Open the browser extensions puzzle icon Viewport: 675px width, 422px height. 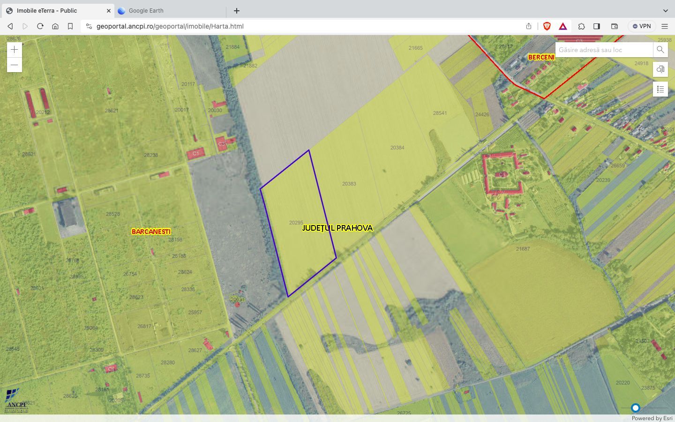pyautogui.click(x=581, y=26)
